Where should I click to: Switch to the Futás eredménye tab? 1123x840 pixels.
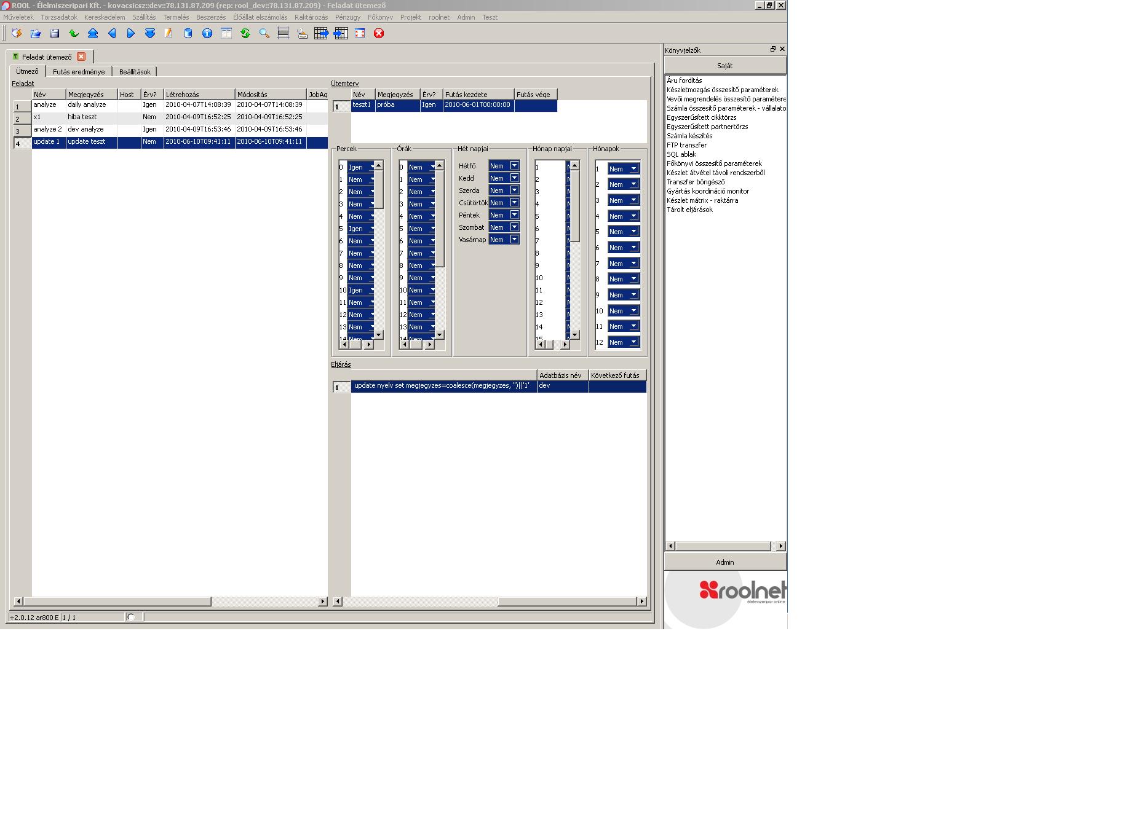point(79,72)
